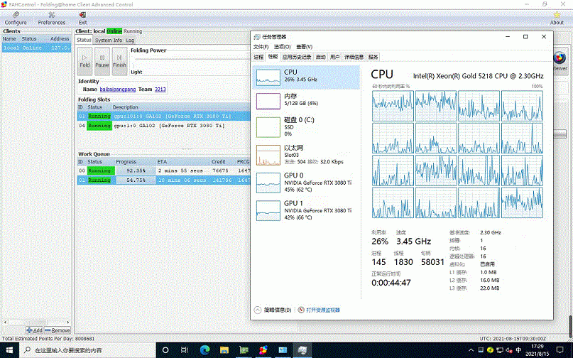Switch to the 用户 tab

pos(334,57)
